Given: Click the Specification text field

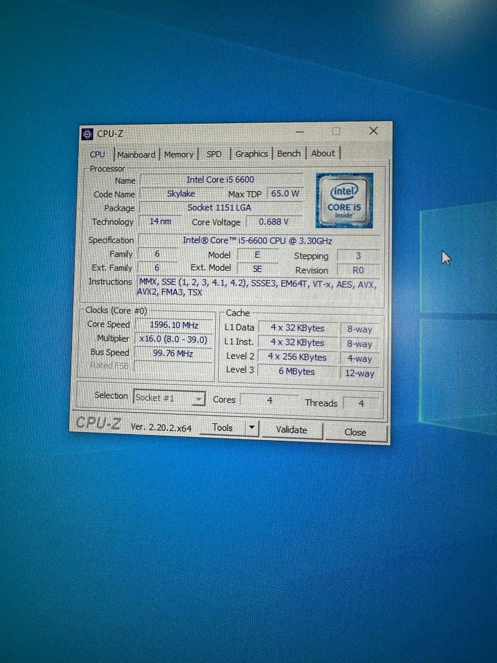Looking at the screenshot, I should tap(258, 241).
